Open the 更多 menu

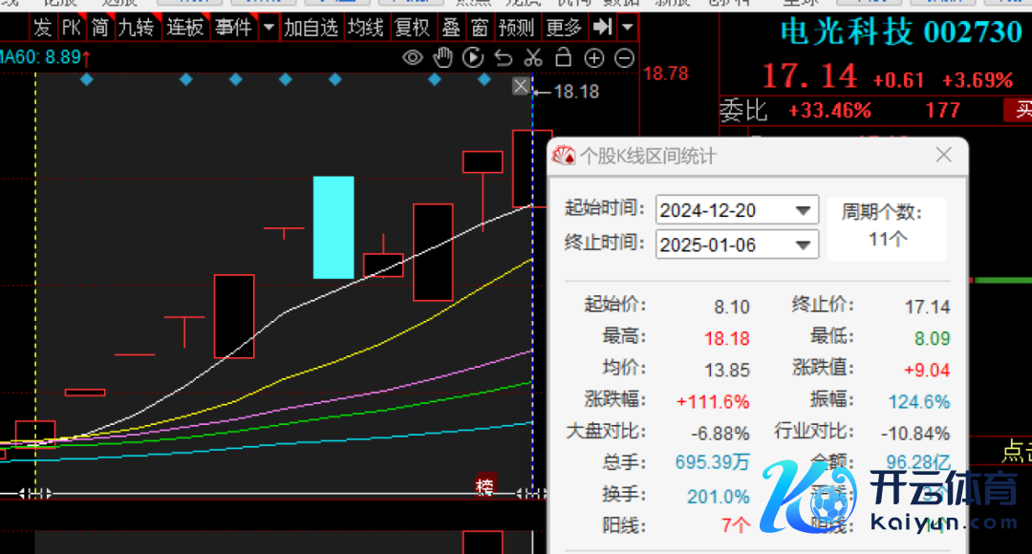563,27
